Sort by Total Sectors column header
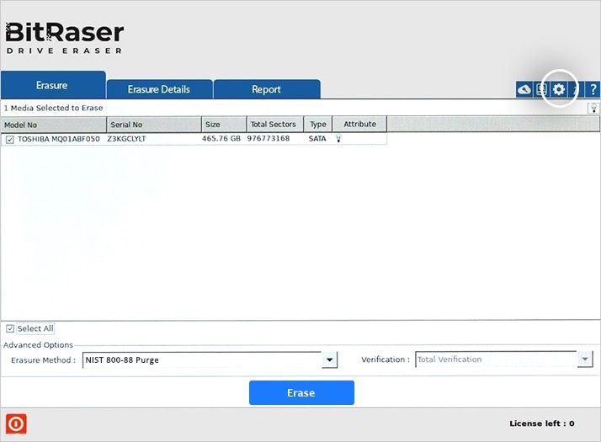601x442 pixels. [274, 125]
